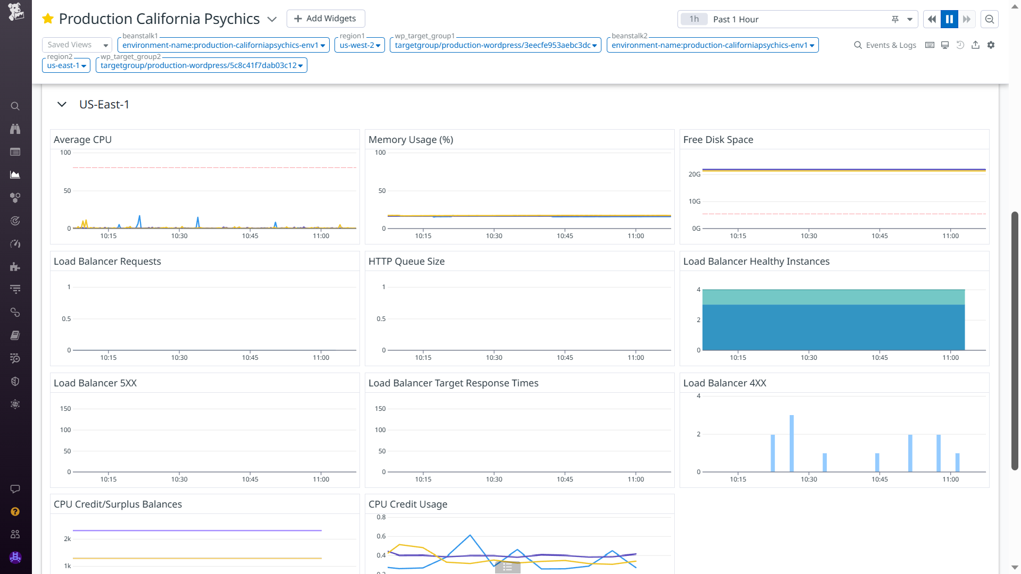Screen dimensions: 1021x574
Task: Open Dashboards icon in sidebar
Action: click(x=15, y=175)
